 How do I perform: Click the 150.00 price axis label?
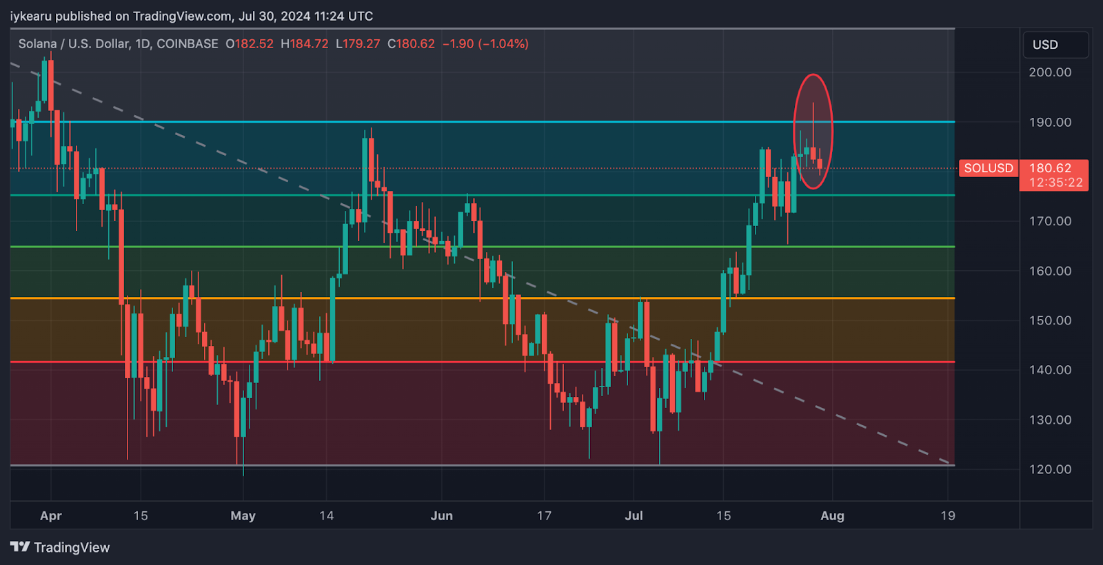(x=1050, y=320)
